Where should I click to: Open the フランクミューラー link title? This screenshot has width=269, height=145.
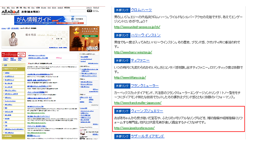click(x=145, y=86)
